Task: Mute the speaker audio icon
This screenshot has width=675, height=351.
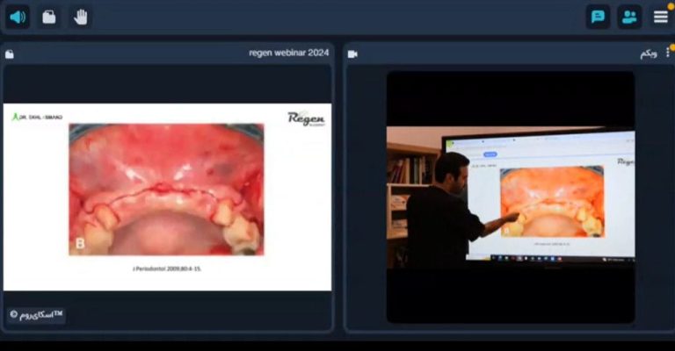Action: tap(18, 17)
